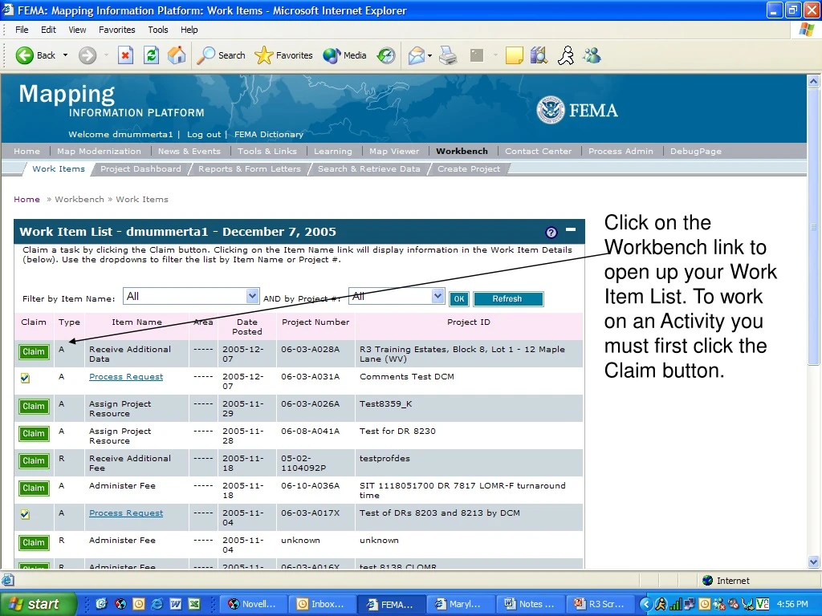Viewport: 822px width, 616px height.
Task: Launch Word from the quick launch bar
Action: [x=175, y=603]
